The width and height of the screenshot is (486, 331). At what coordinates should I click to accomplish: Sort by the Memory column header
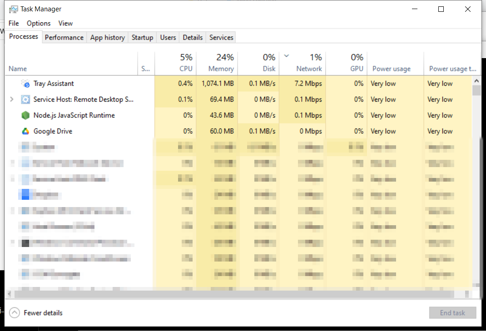pyautogui.click(x=217, y=64)
